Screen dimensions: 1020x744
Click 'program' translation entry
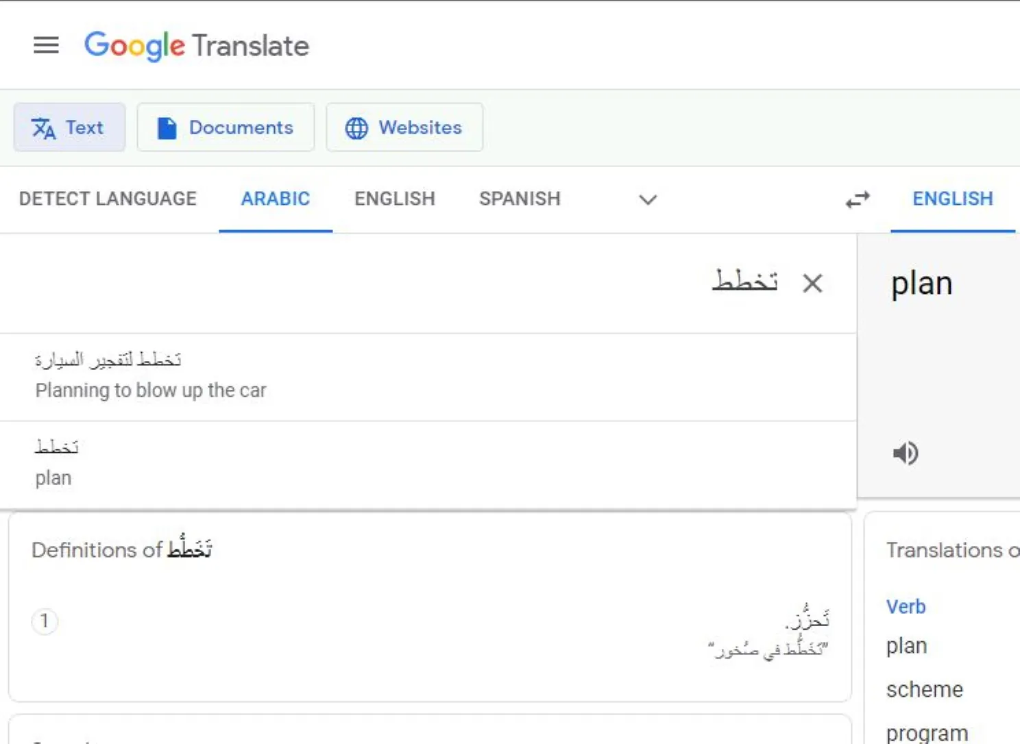927,732
